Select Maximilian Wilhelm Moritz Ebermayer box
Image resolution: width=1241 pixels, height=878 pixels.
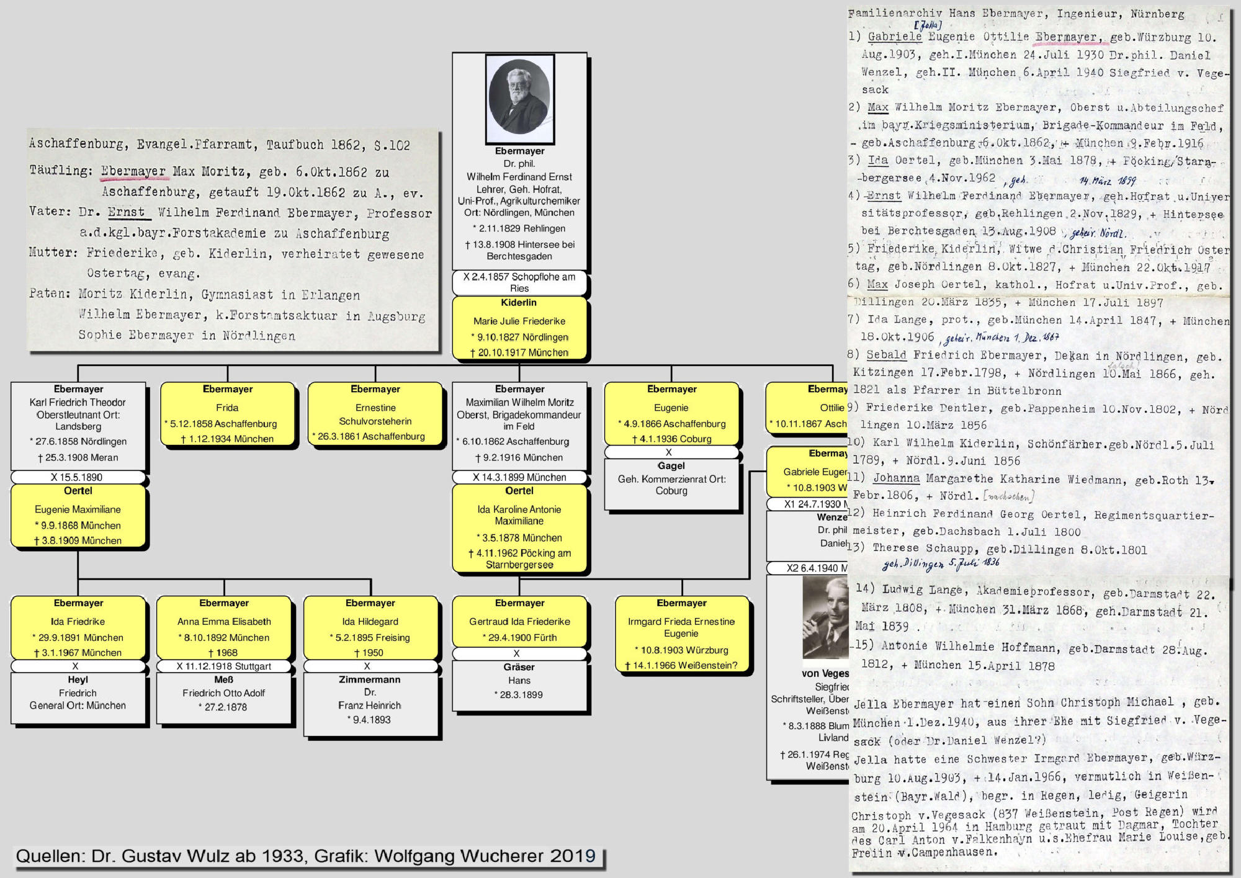pos(519,425)
